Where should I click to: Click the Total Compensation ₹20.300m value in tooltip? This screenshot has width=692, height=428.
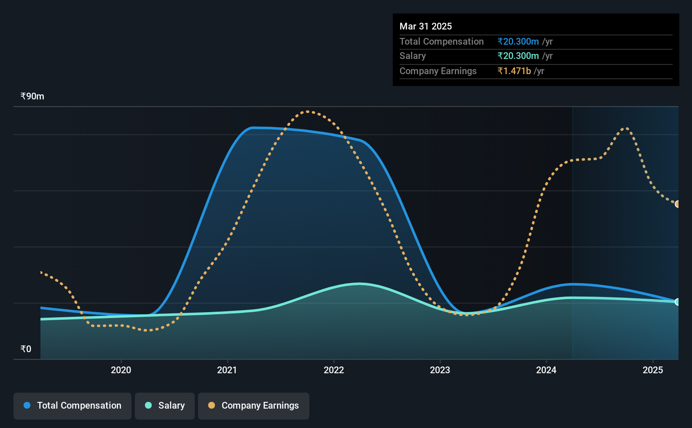pos(518,41)
